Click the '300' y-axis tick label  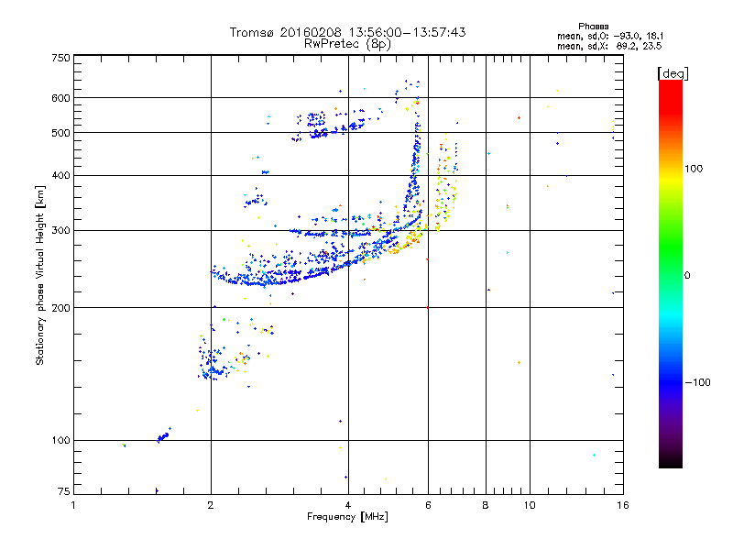tap(60, 231)
